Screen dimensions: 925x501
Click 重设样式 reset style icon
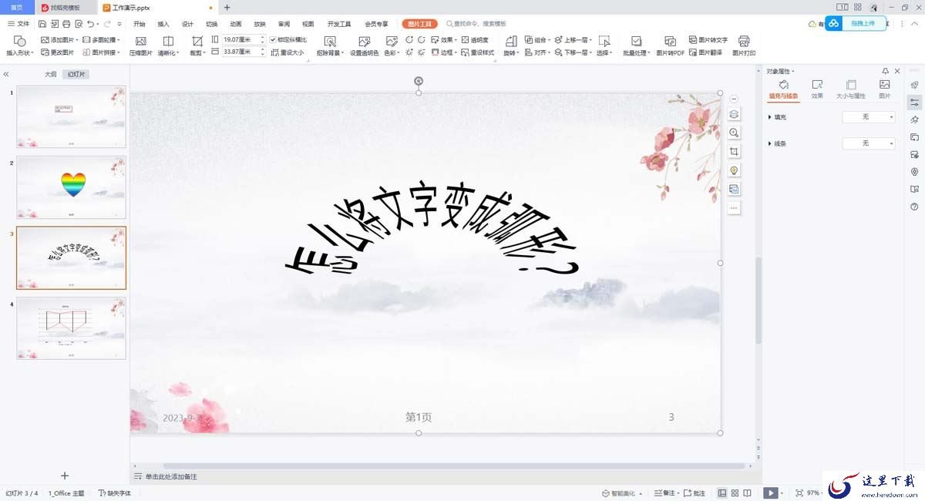[x=477, y=52]
